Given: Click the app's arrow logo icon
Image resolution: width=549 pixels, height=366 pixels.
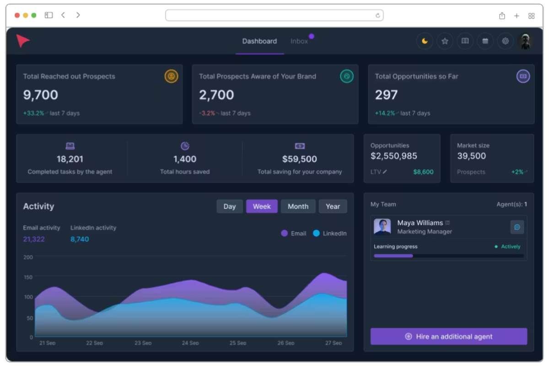Looking at the screenshot, I should click(22, 40).
